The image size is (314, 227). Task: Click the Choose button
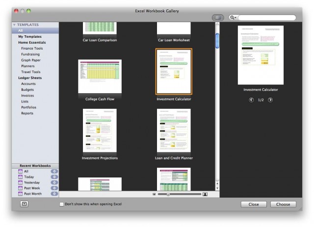point(283,204)
